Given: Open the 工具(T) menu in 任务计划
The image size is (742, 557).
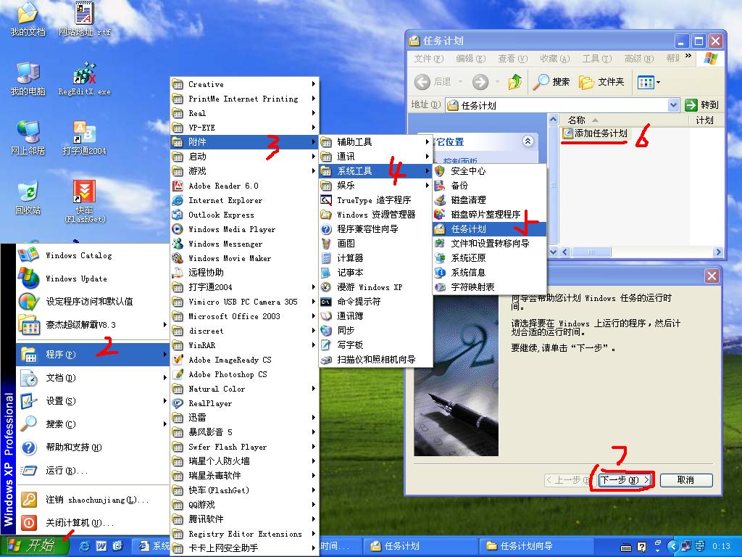Looking at the screenshot, I should tap(597, 59).
